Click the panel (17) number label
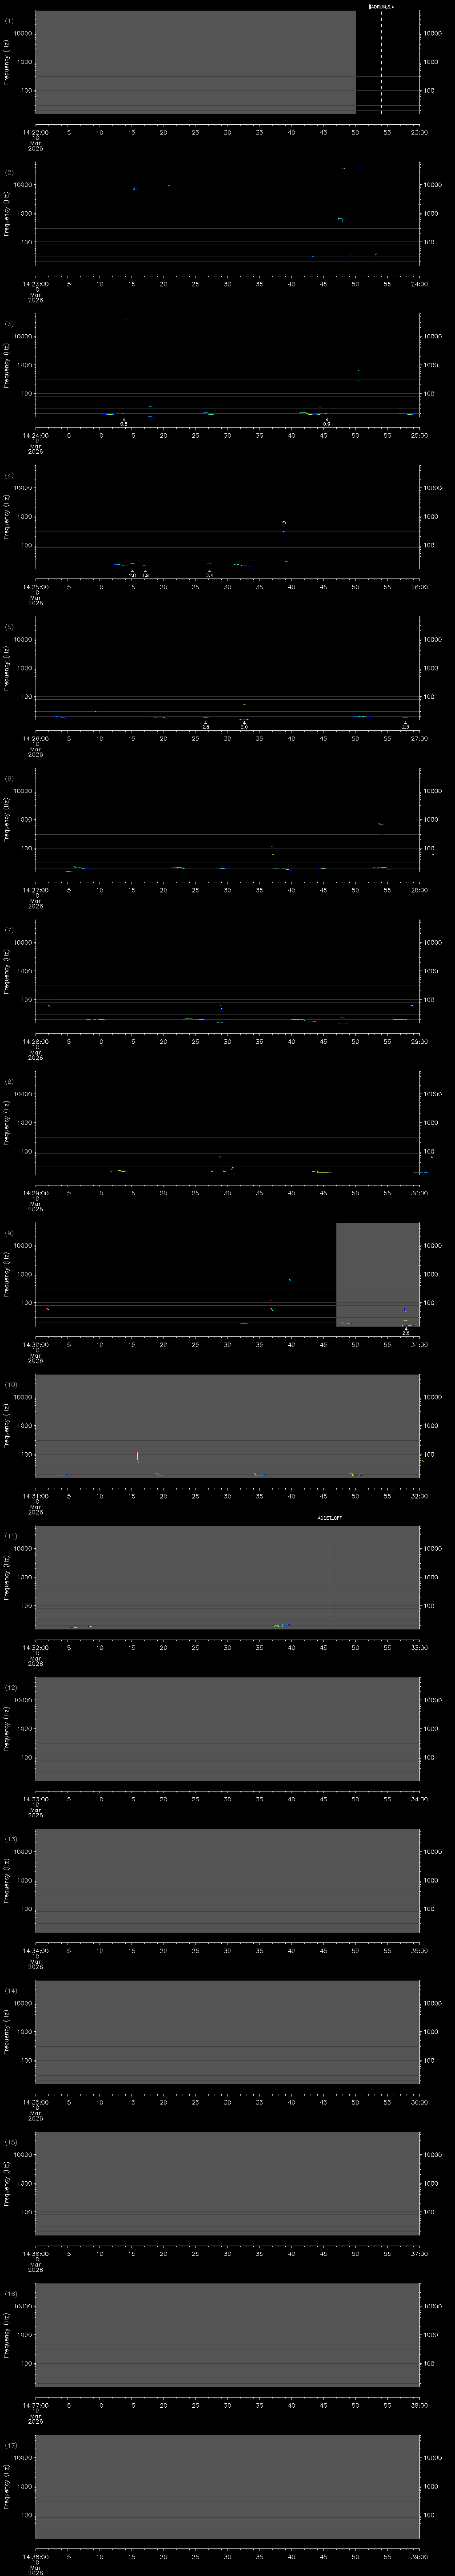455x2576 pixels. [11, 2445]
